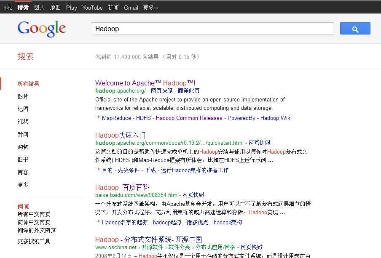This screenshot has width=381, height=258.
Task: Click the red 网页 heading in sidebar
Action: coord(23,207)
